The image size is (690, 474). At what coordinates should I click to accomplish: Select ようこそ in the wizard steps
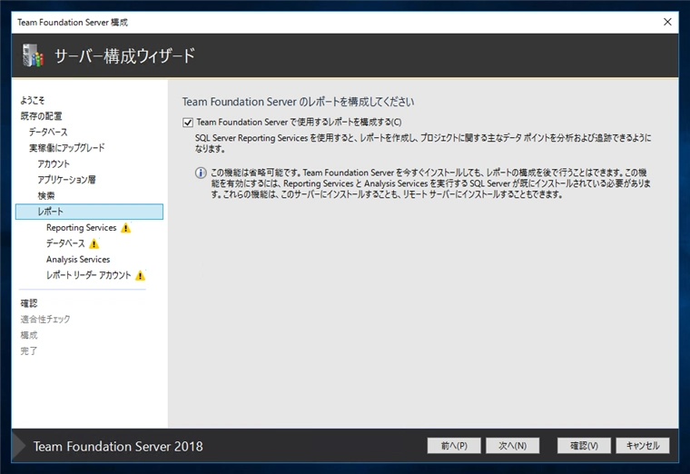33,101
